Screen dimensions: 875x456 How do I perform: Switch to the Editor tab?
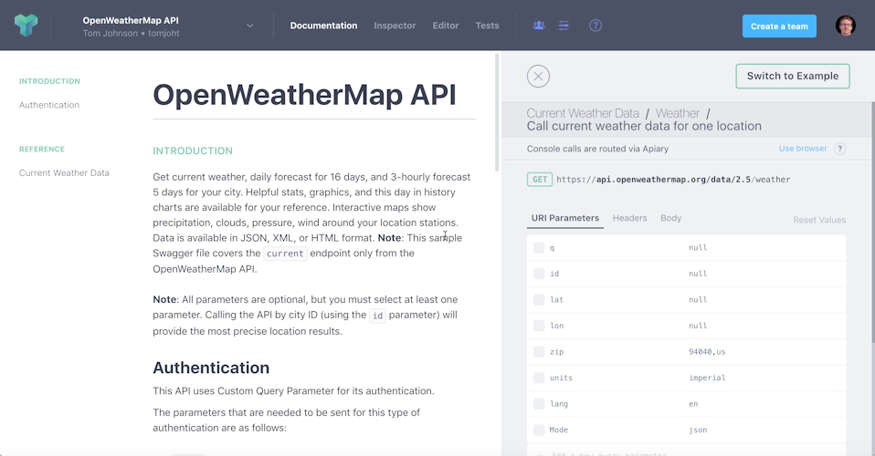click(x=446, y=26)
